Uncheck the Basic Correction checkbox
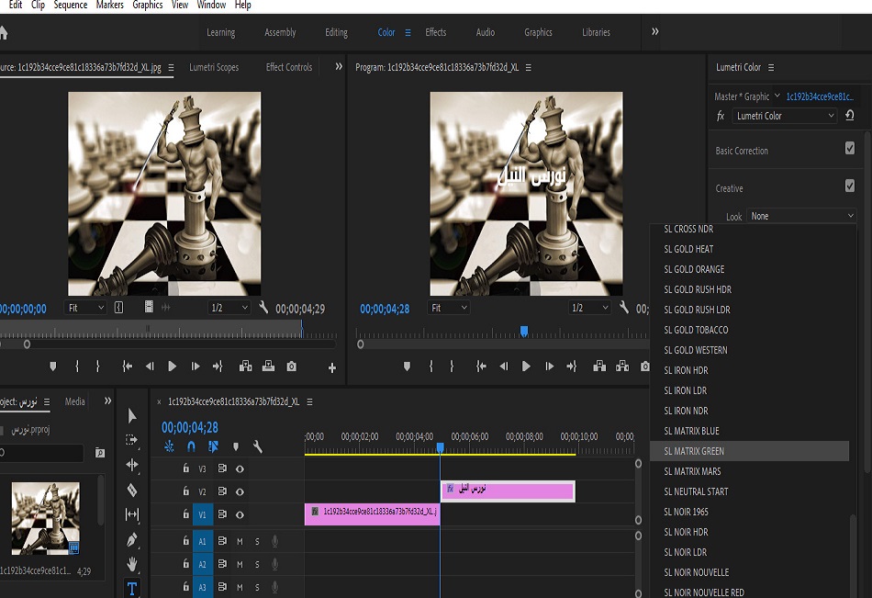 pos(849,149)
